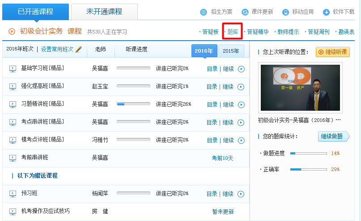Click monitor icon for 习题精讲班[精品]
The image size is (361, 221).
(13, 104)
